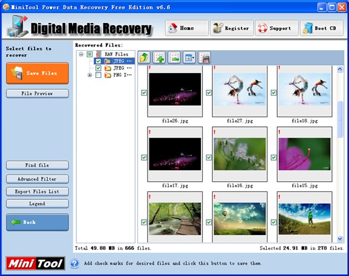Uncheck file26.jpg checkbox

(x=144, y=92)
